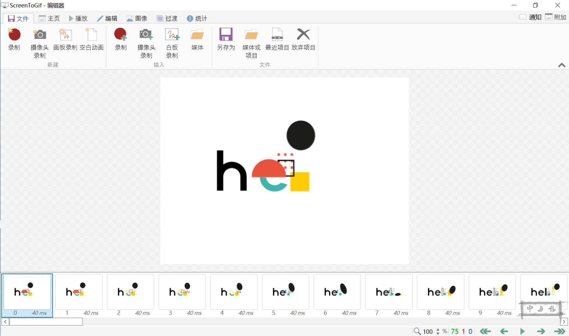Open 最近项目 recent projects
569x336 pixels.
point(277,39)
